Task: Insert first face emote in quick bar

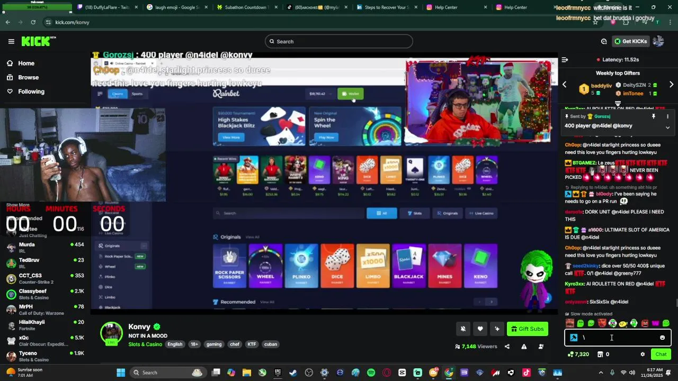Action: (x=569, y=323)
